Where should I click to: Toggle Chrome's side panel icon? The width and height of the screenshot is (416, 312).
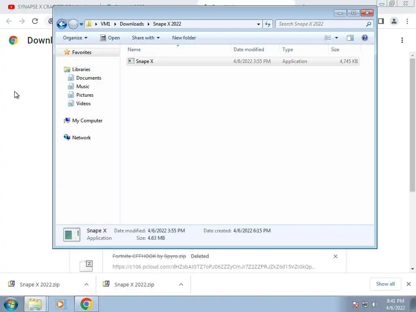tap(381, 21)
